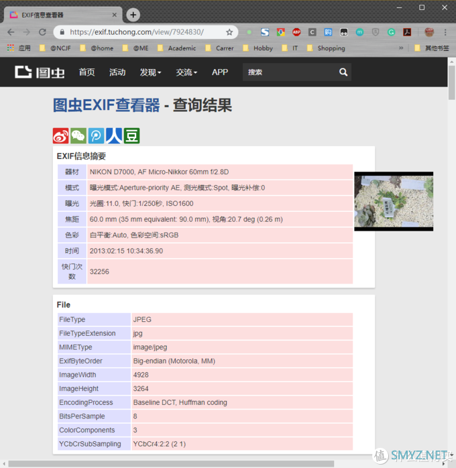
Task: Reload the page with refresh icon
Action: click(x=42, y=32)
